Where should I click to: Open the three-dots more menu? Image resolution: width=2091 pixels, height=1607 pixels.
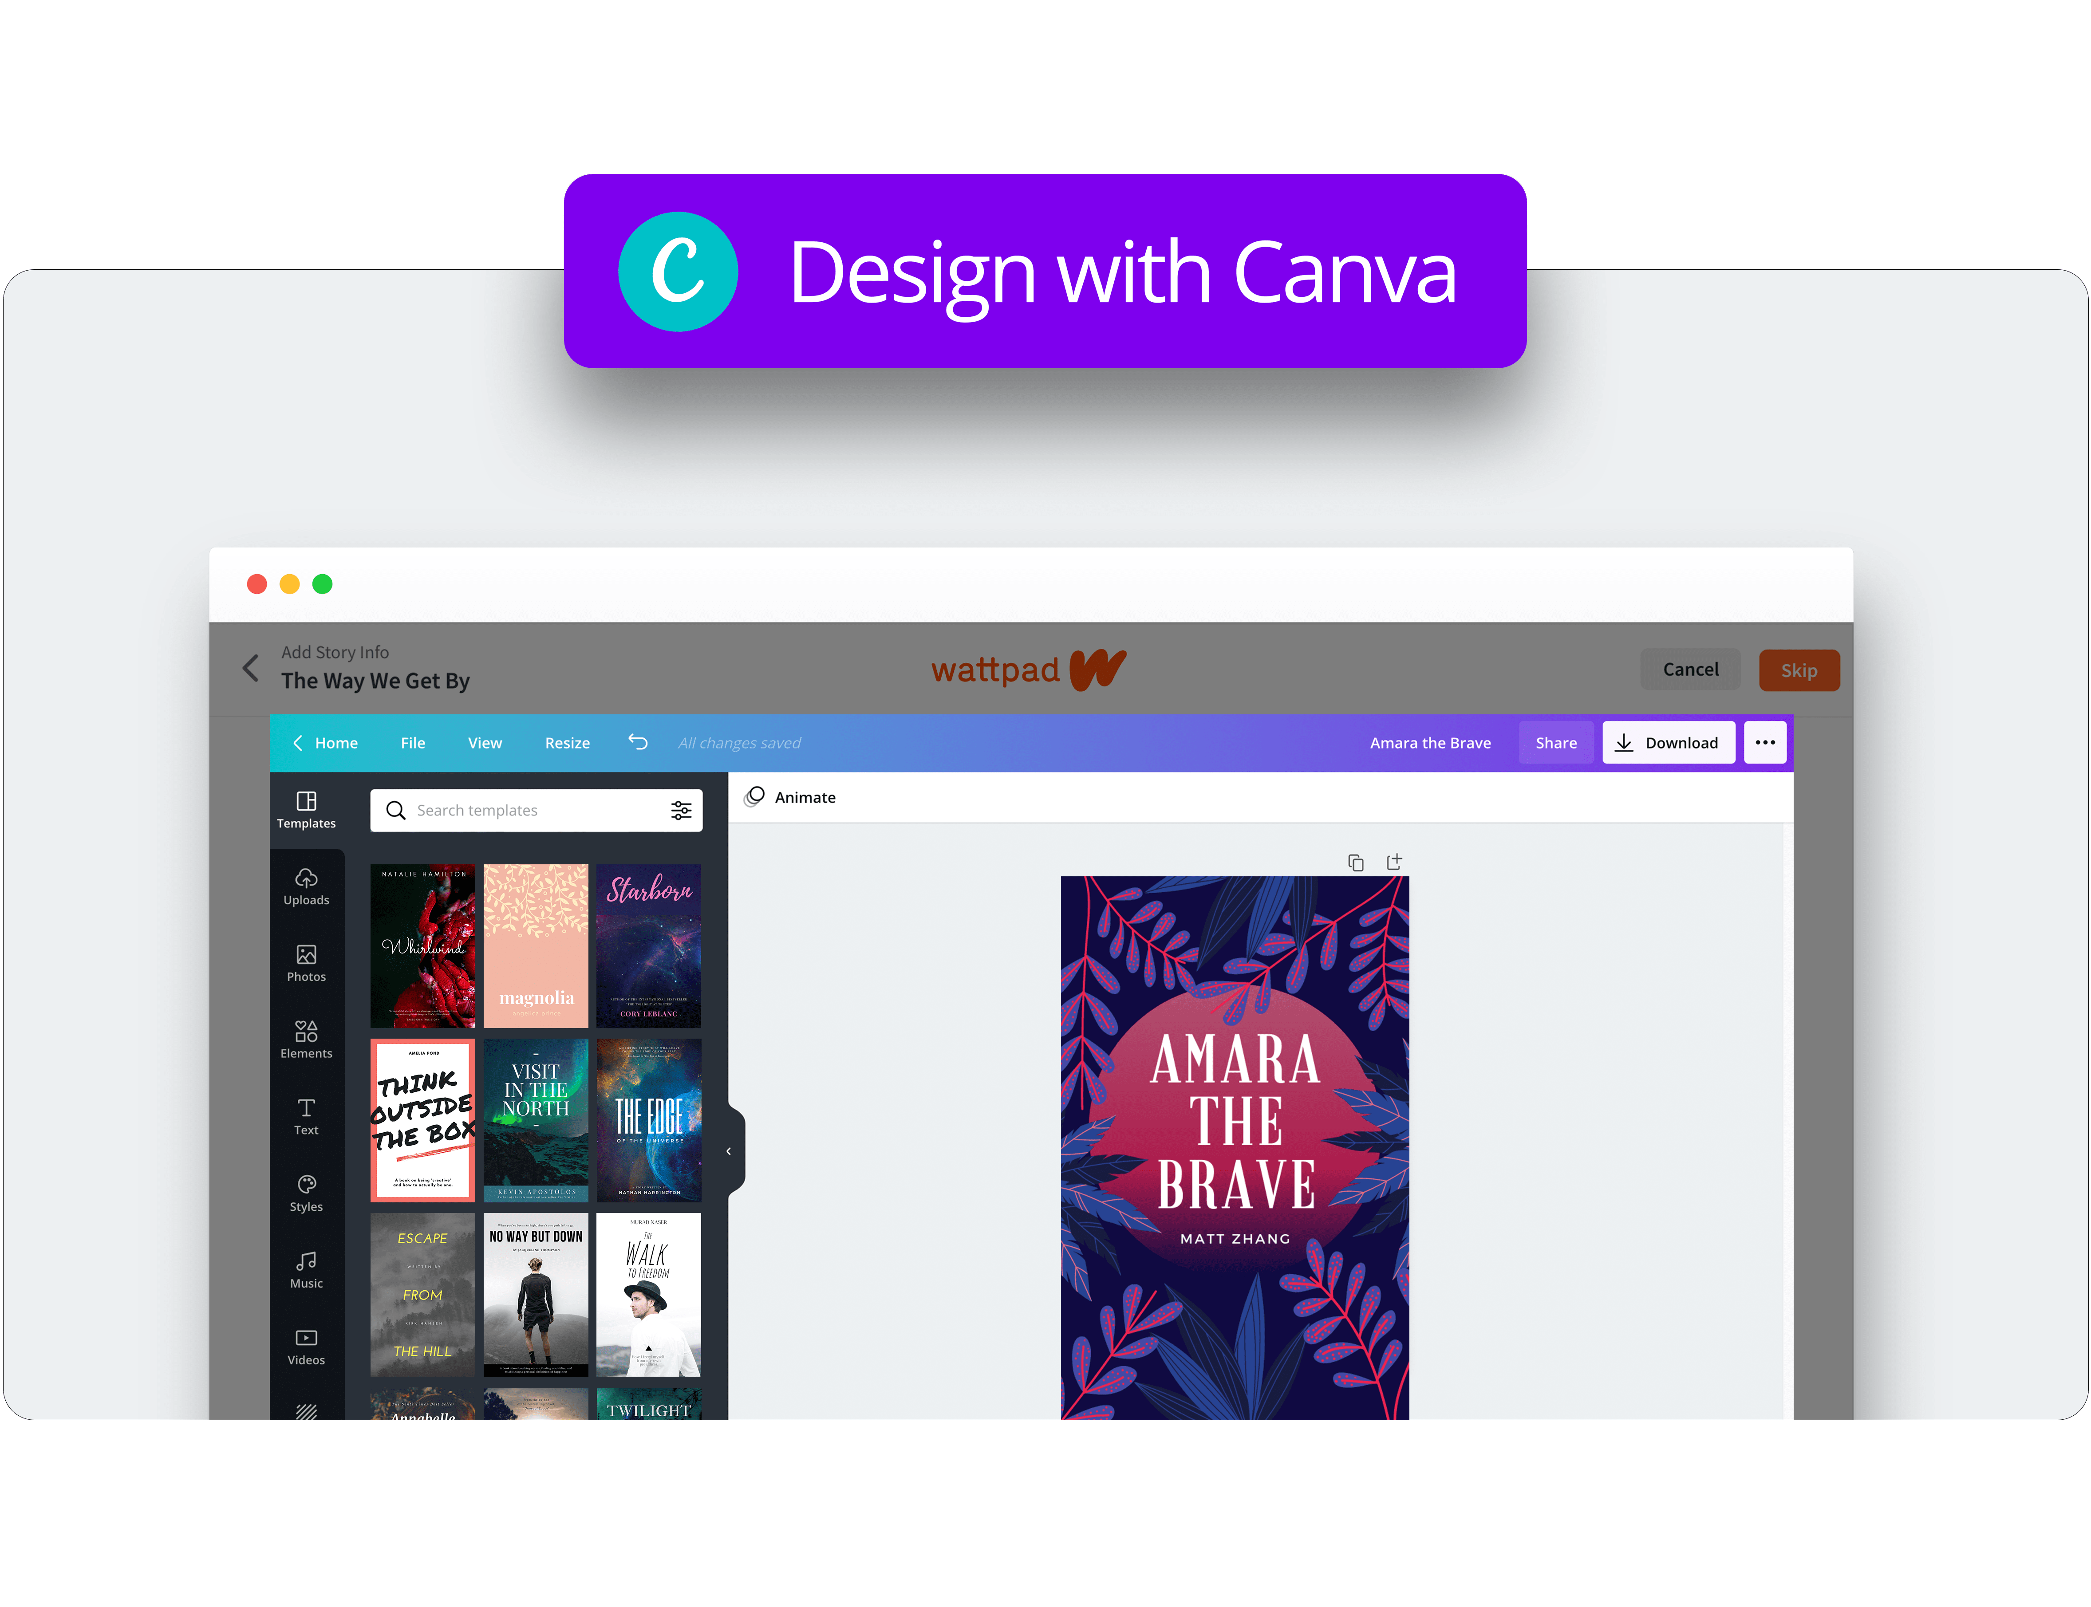1765,742
